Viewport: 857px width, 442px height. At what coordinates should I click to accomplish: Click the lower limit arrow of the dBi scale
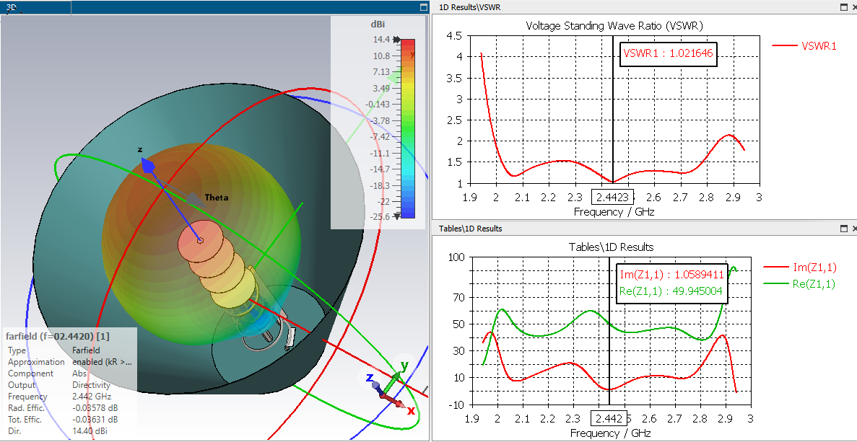point(397,216)
